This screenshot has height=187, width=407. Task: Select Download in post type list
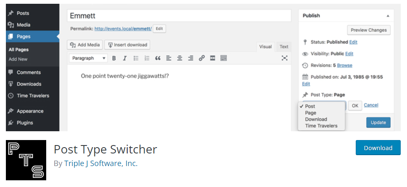coord(321,119)
